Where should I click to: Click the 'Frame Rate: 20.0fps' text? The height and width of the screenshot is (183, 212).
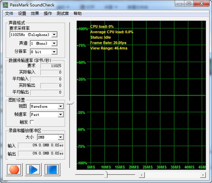point(108,43)
